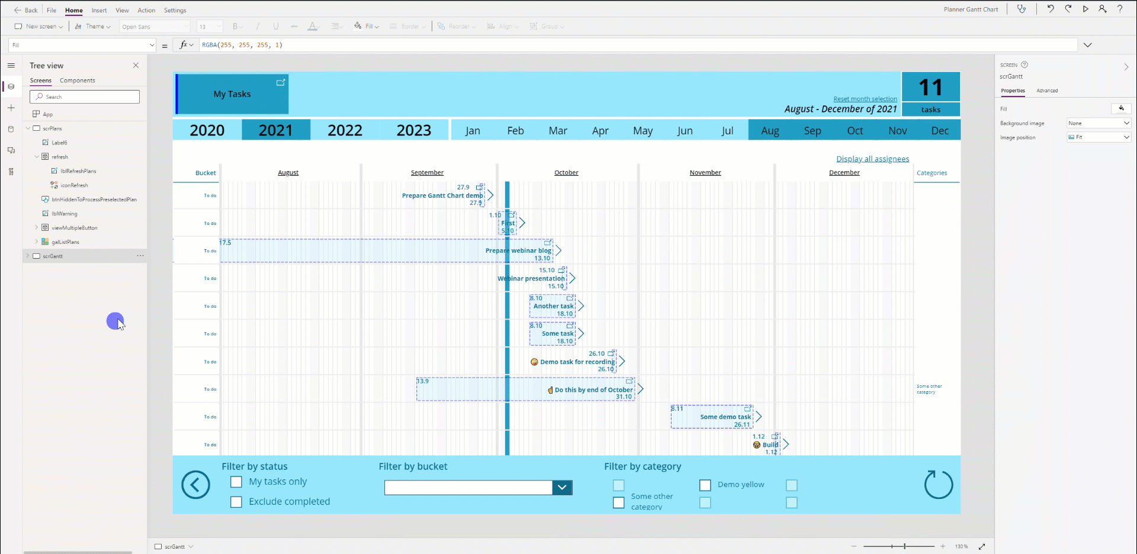This screenshot has width=1137, height=554.
Task: Click the circled back arrow icon
Action: [195, 485]
